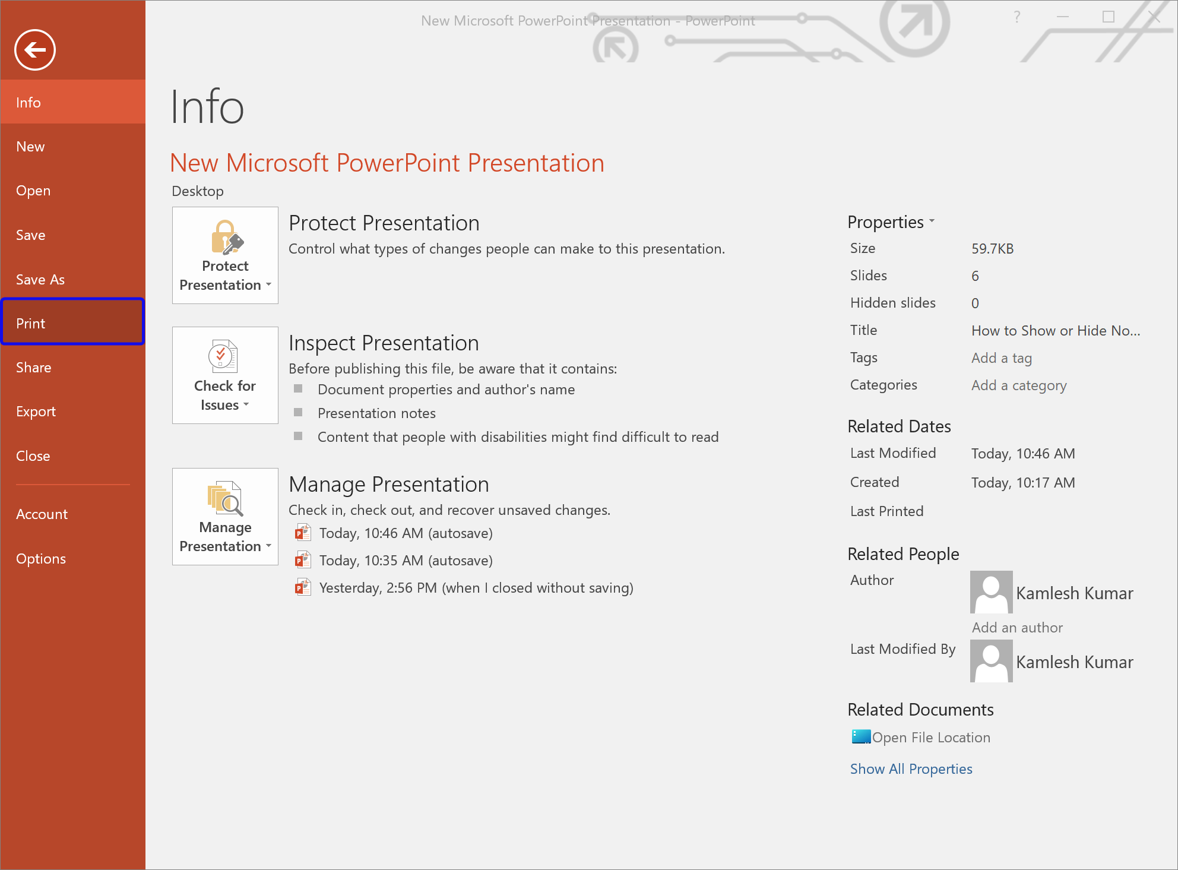Click the Presentation notes bullet item
The width and height of the screenshot is (1178, 870).
[x=376, y=413]
